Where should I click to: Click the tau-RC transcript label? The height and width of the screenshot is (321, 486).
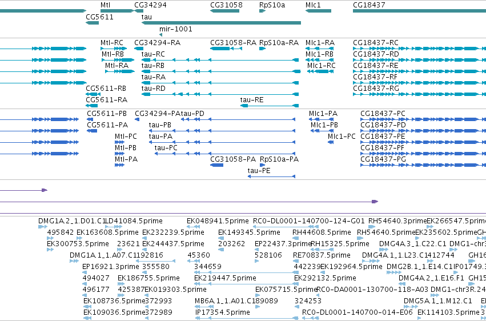click(153, 54)
